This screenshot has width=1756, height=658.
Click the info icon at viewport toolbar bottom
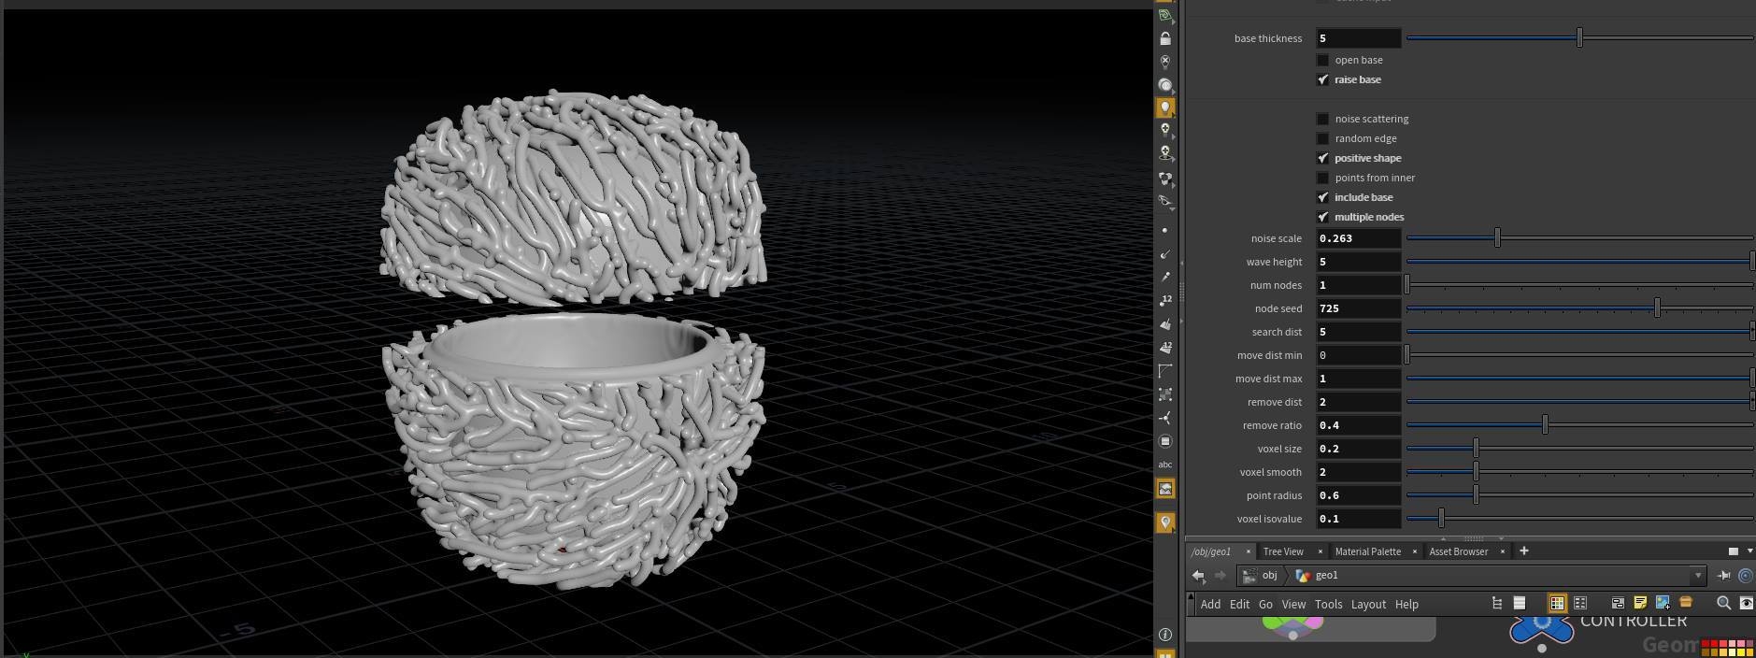1165,635
